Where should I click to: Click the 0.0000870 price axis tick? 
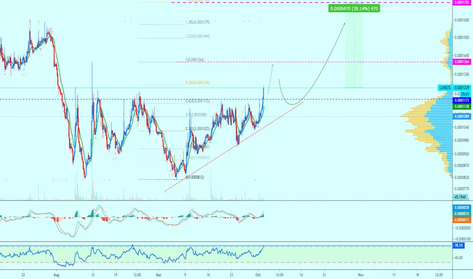tap(462, 165)
